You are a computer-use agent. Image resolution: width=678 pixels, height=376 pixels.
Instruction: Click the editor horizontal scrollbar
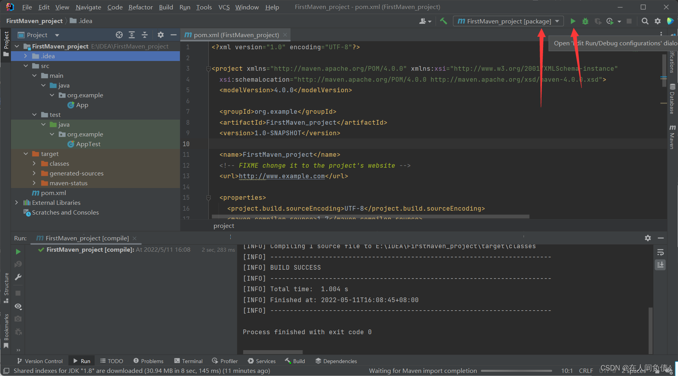click(x=371, y=217)
